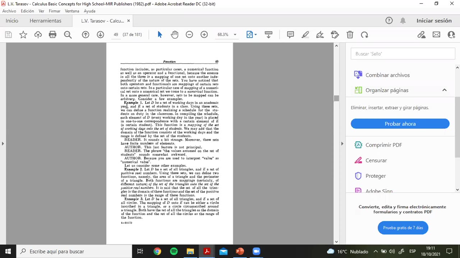Open Google Chrome from the taskbar
Viewport: 460px width, 258px height.
pos(157,251)
